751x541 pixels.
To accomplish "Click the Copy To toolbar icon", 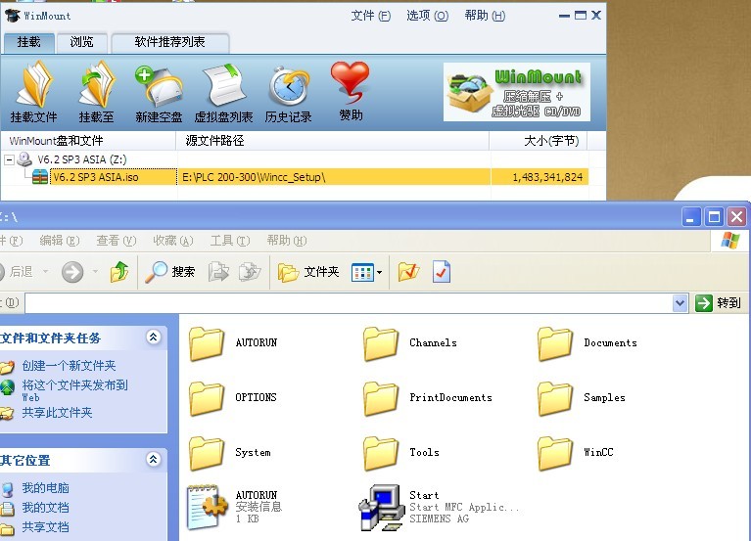I will 250,272.
